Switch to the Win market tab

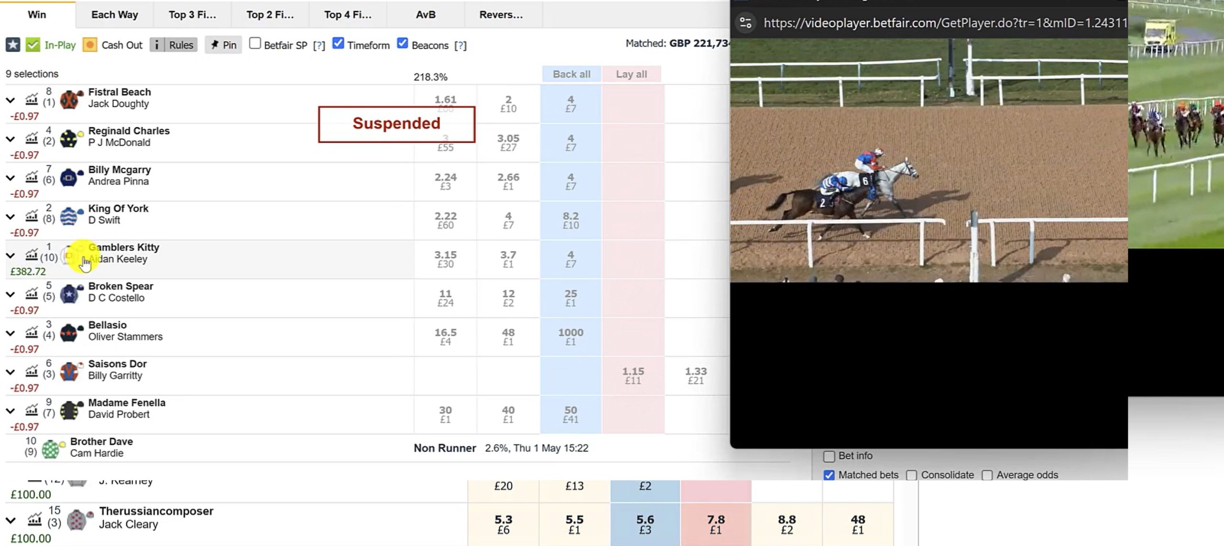tap(37, 15)
